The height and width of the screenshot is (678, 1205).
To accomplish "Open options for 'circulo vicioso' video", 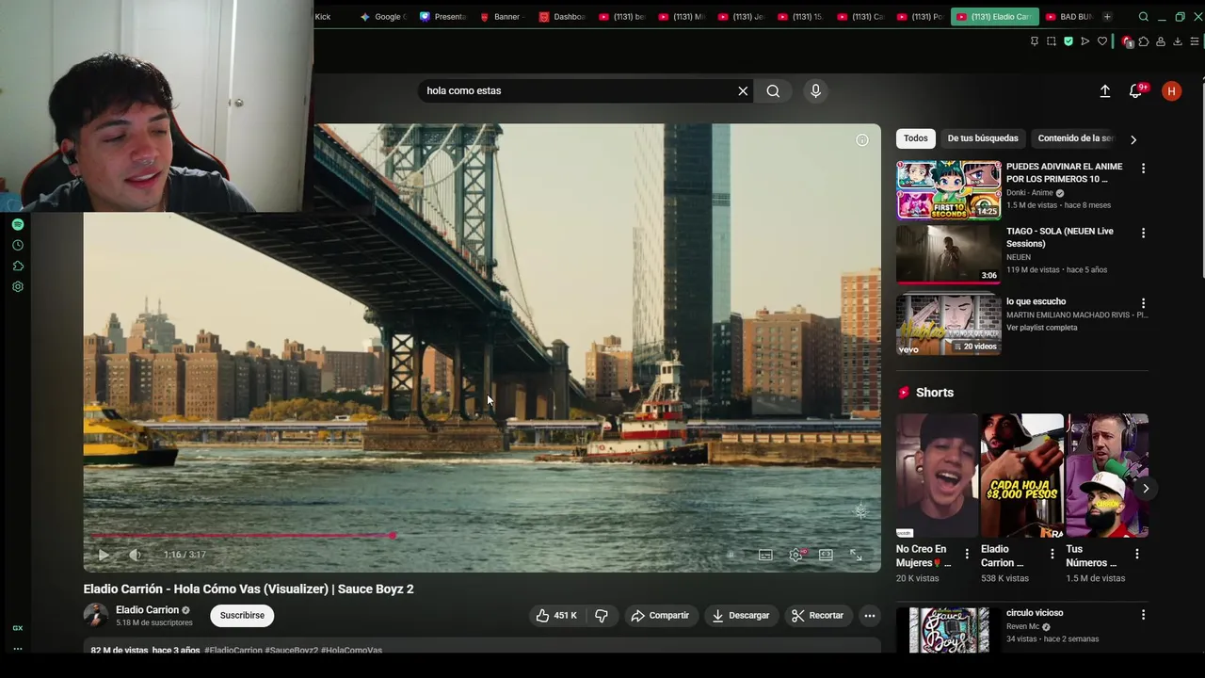I will pos(1143,615).
